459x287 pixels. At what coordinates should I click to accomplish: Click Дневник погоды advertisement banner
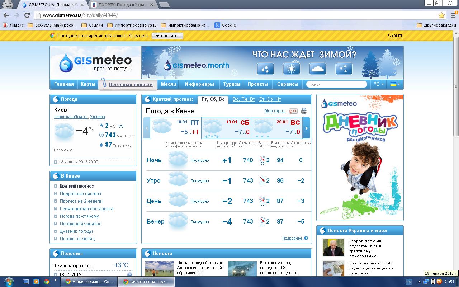pyautogui.click(x=360, y=157)
